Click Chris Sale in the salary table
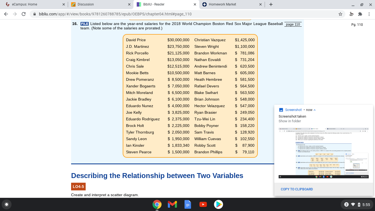 [x=135, y=66]
